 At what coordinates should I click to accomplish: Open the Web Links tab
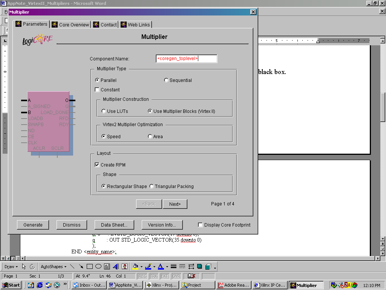(135, 25)
